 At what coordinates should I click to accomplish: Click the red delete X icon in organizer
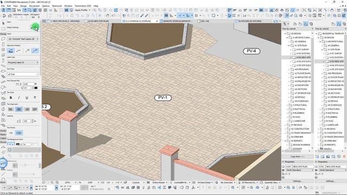[344, 157]
